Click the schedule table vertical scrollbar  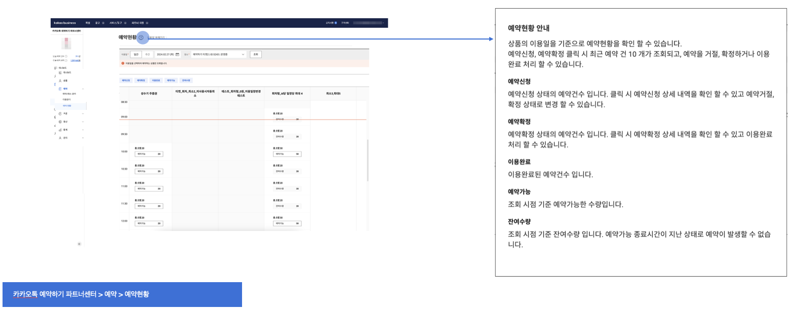(x=368, y=162)
